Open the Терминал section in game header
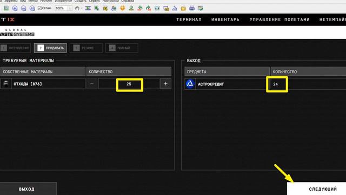 [x=189, y=19]
